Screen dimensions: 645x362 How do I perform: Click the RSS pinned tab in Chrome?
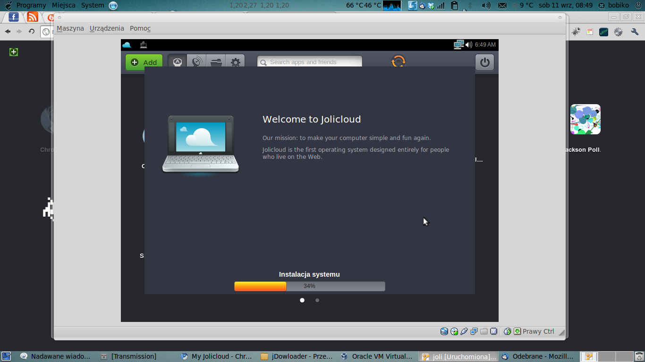[x=33, y=17]
